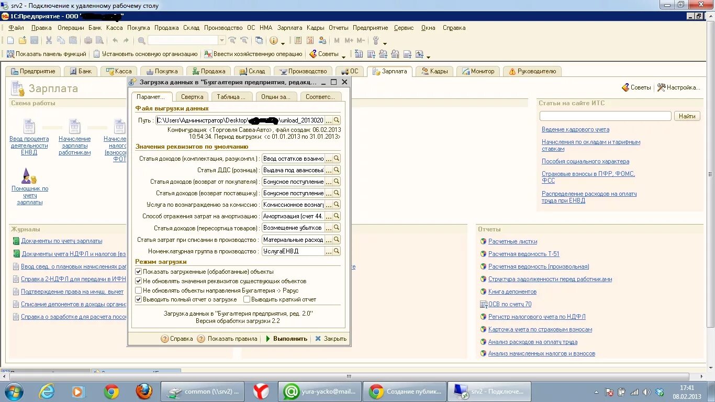Open select (...) for Статья доходов (возврат от покупателя)
Image resolution: width=715 pixels, height=402 pixels.
coord(329,182)
